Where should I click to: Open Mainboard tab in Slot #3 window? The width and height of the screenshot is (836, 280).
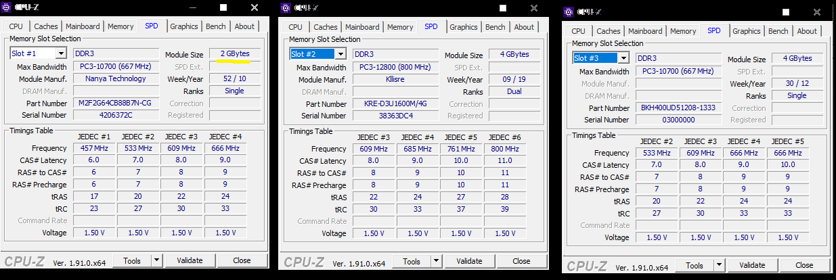[646, 31]
